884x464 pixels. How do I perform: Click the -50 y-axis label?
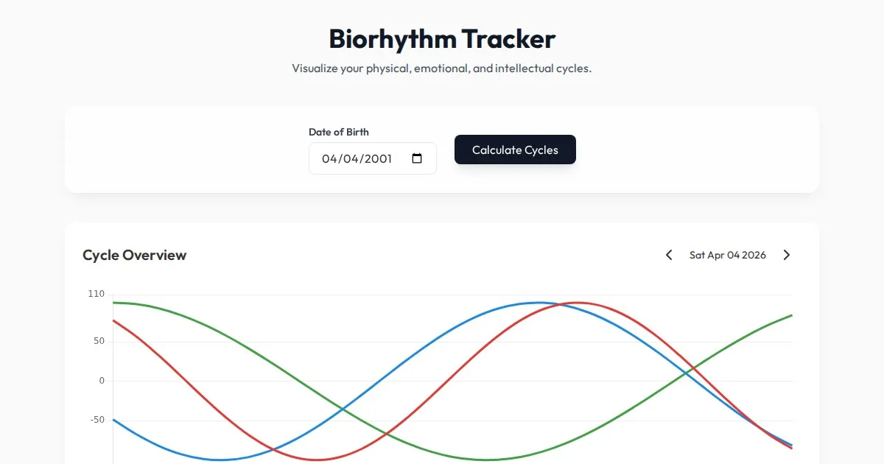(x=97, y=420)
